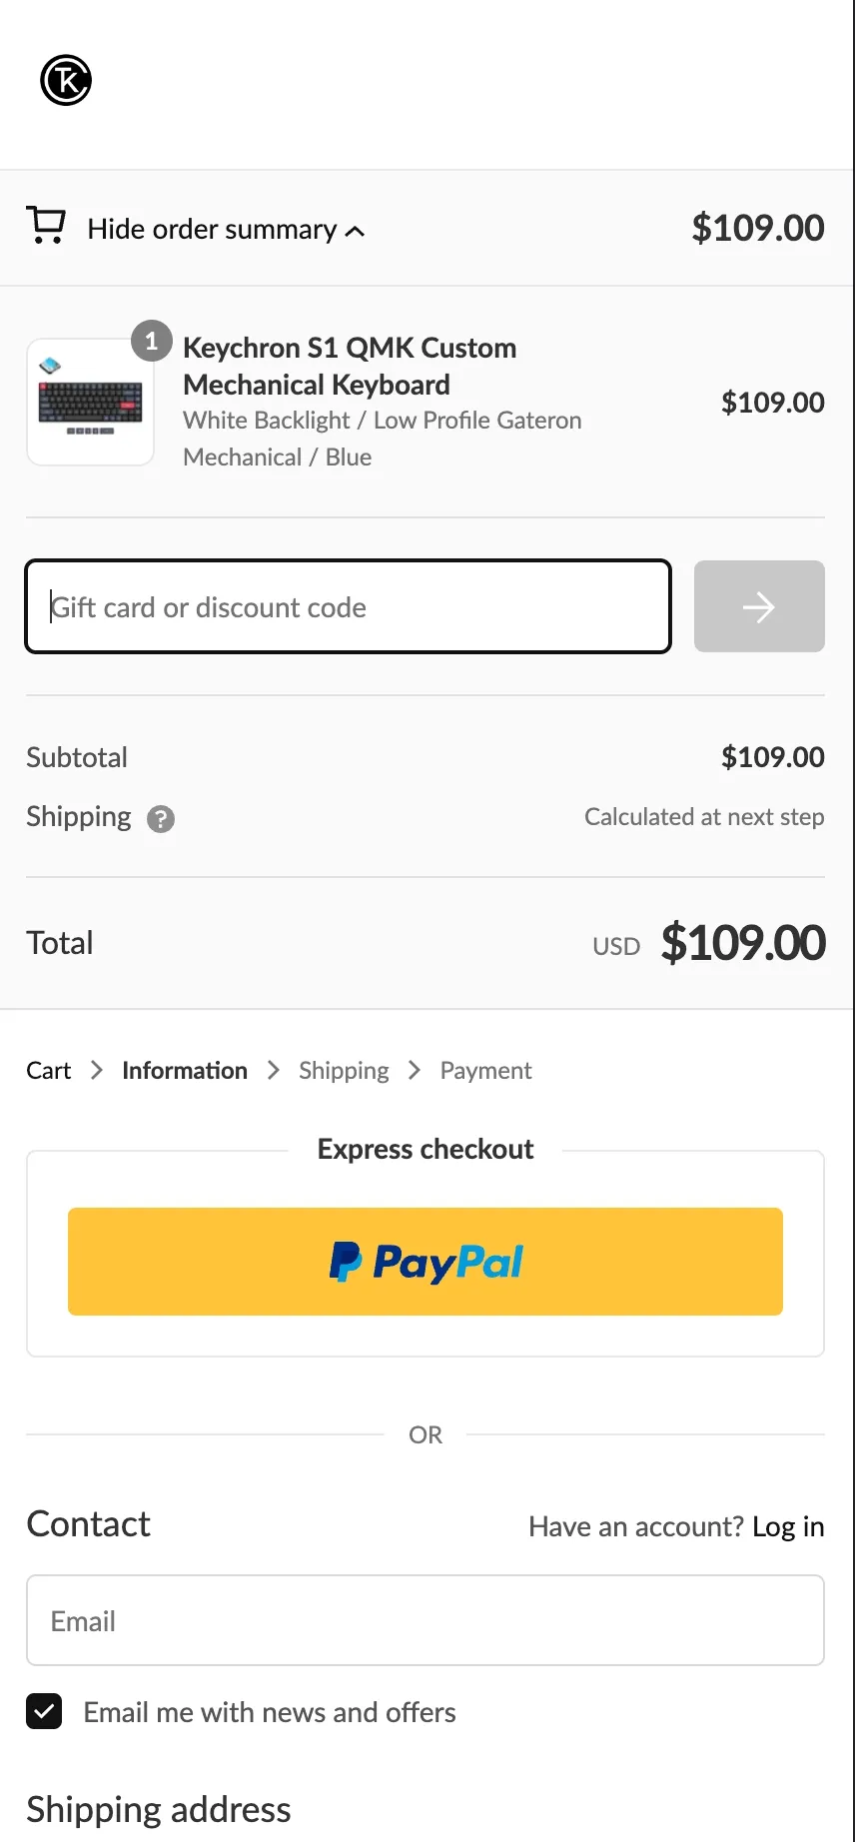Click the Information breadcrumb step
855x1842 pixels.
[x=184, y=1070]
